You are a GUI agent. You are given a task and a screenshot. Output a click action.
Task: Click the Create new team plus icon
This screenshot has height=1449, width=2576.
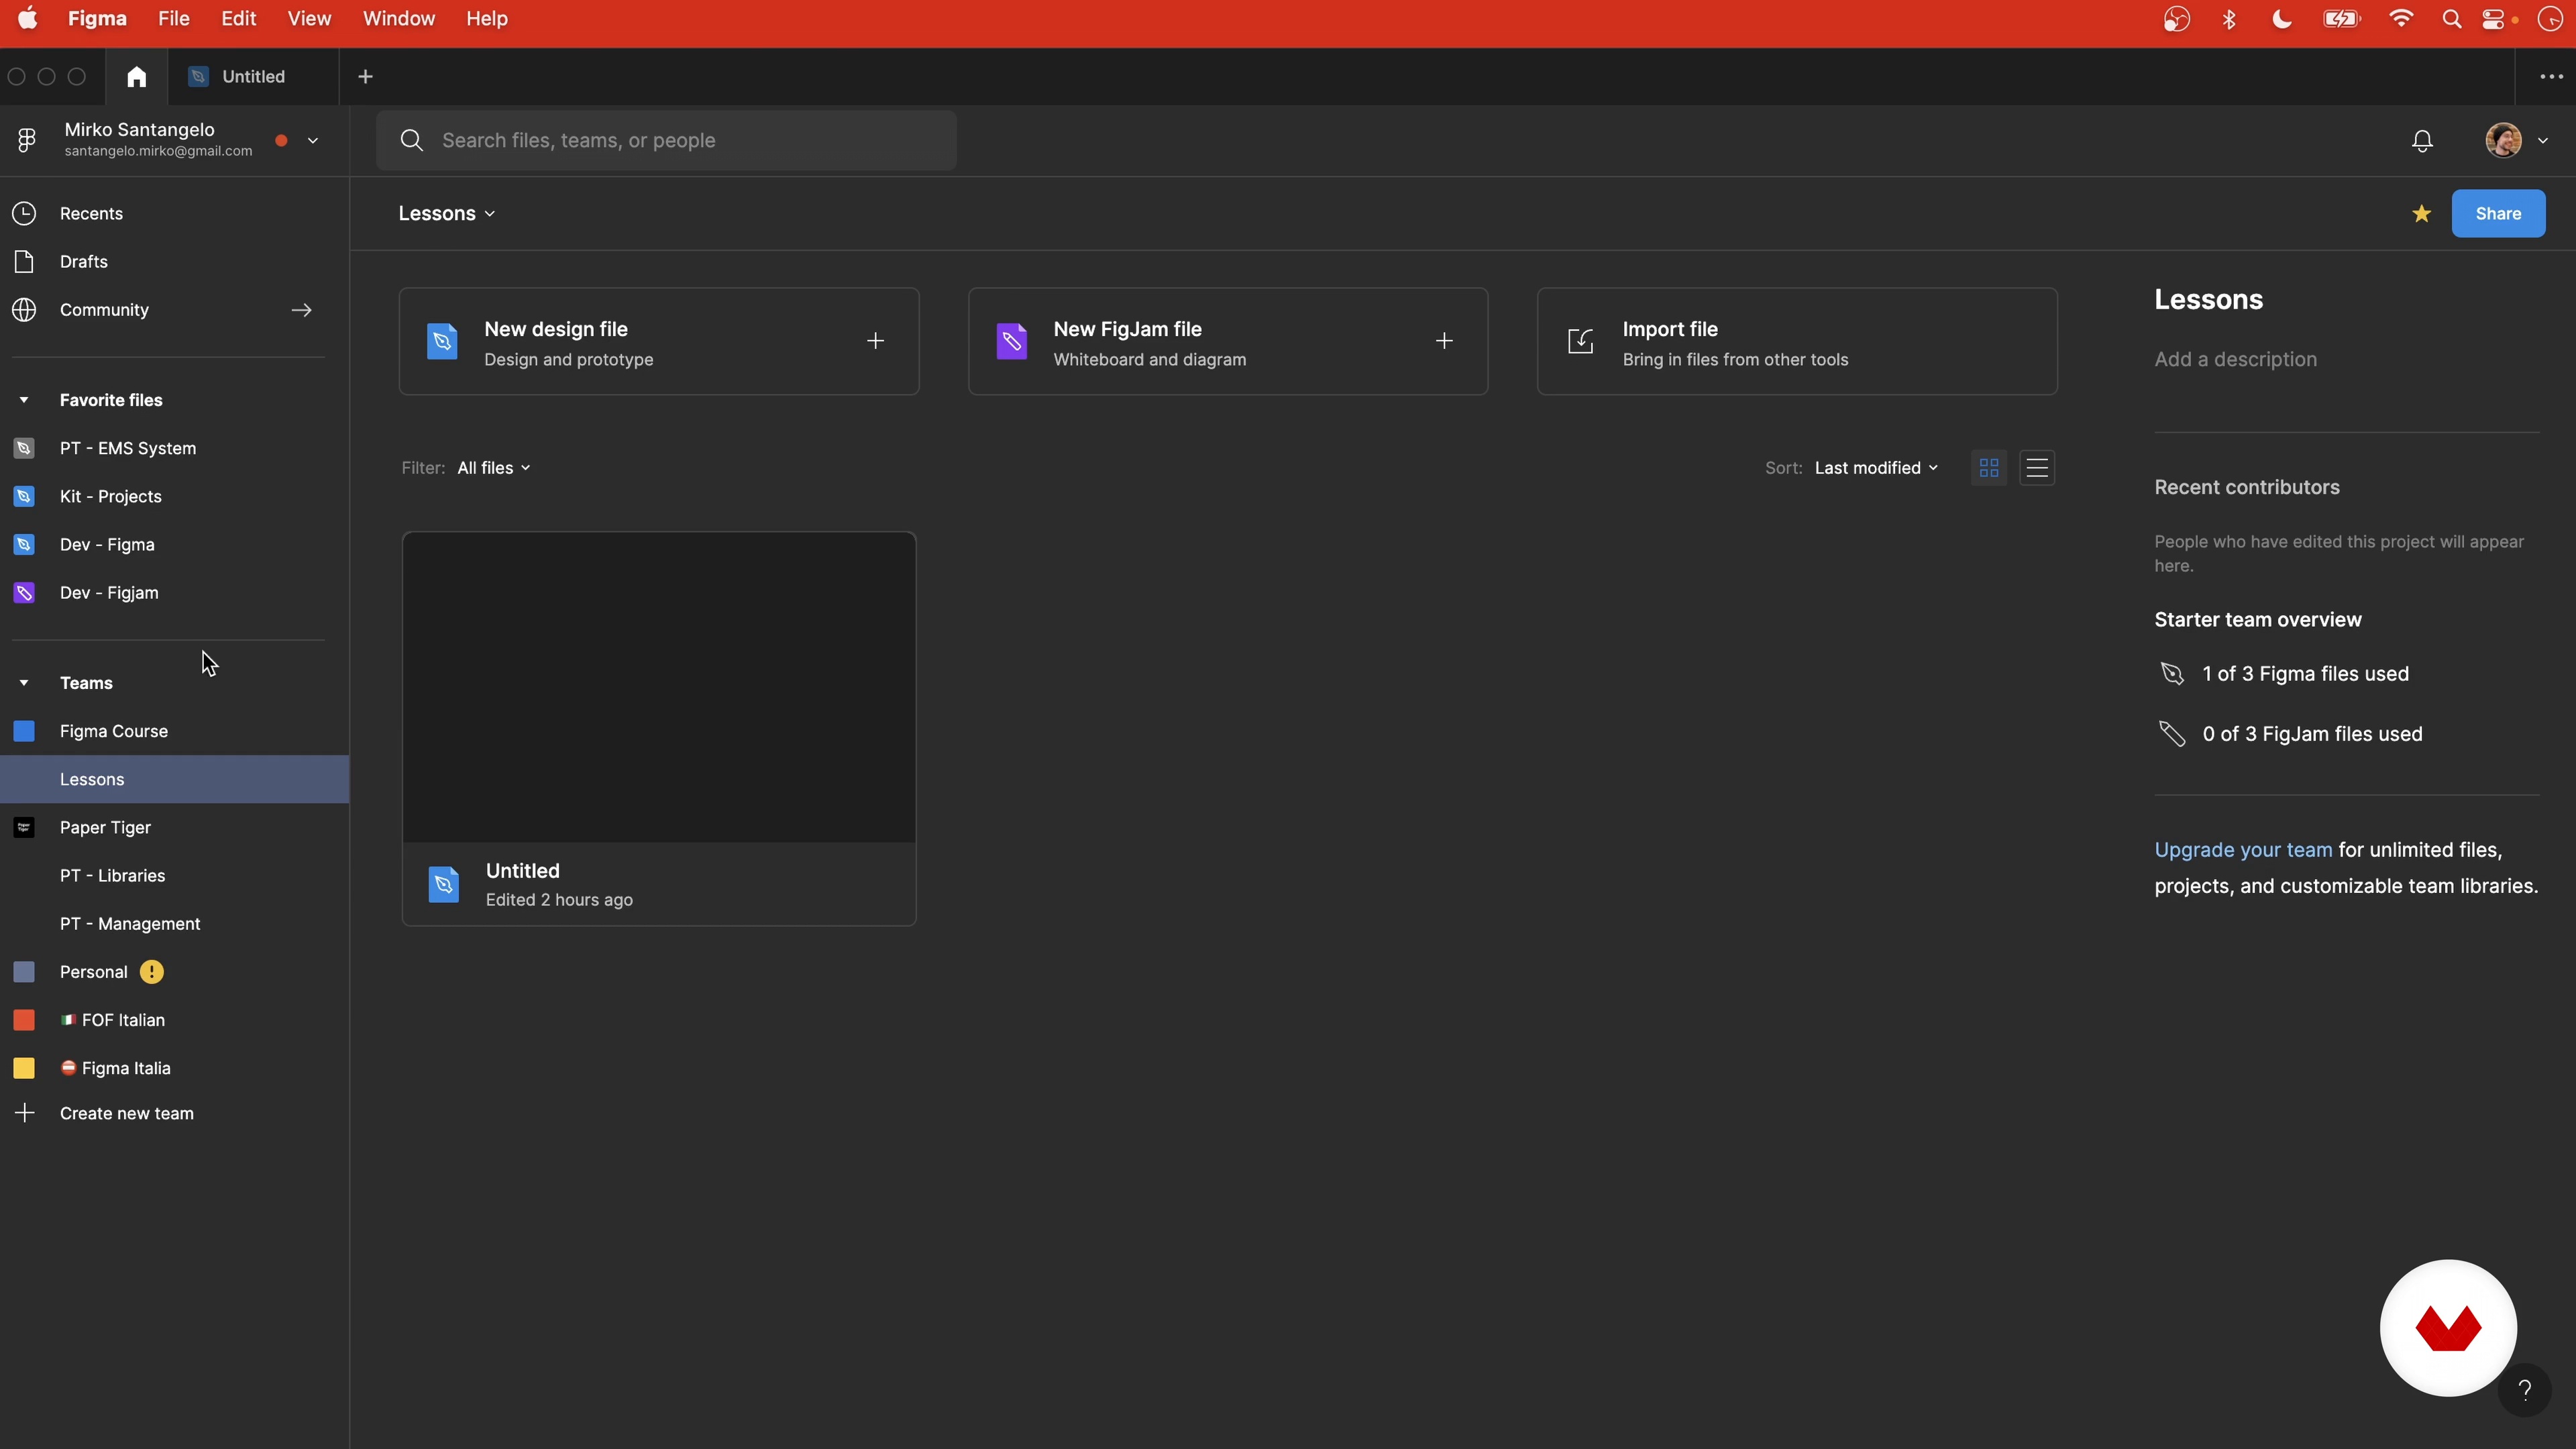click(x=24, y=1113)
